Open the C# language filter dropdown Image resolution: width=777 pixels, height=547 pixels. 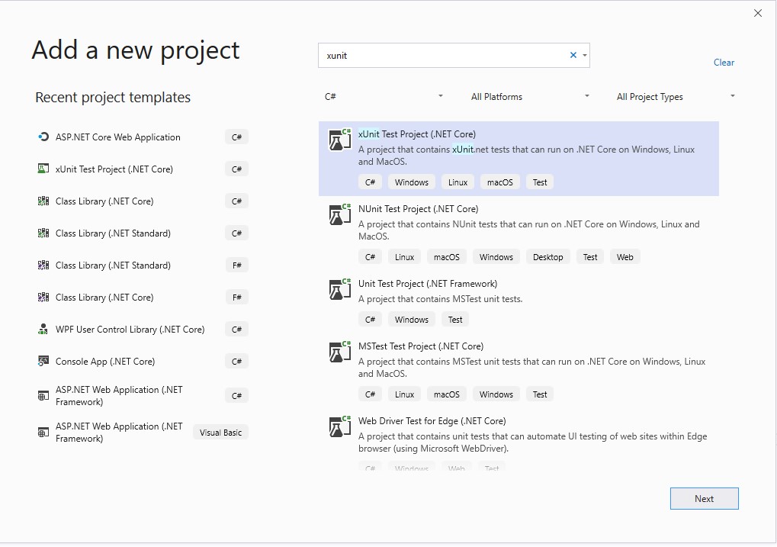384,97
